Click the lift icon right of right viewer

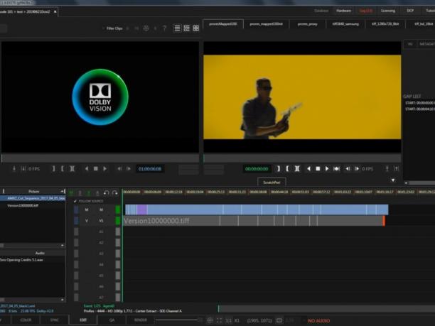click(x=387, y=168)
